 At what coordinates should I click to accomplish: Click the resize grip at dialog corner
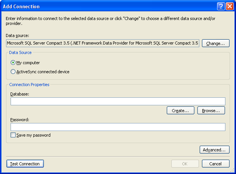pyautogui.click(x=232, y=170)
